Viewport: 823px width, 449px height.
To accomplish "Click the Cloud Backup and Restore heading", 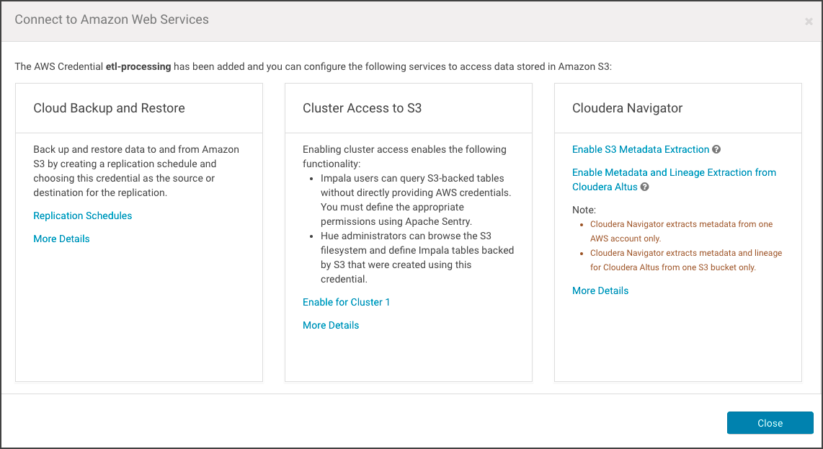I will coord(109,108).
